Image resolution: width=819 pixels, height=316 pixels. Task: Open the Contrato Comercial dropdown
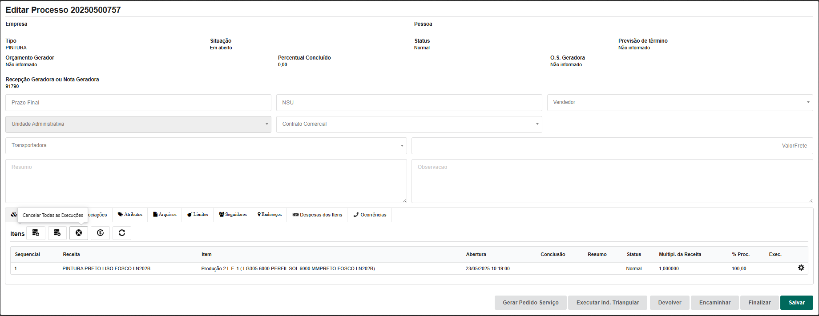click(409, 124)
